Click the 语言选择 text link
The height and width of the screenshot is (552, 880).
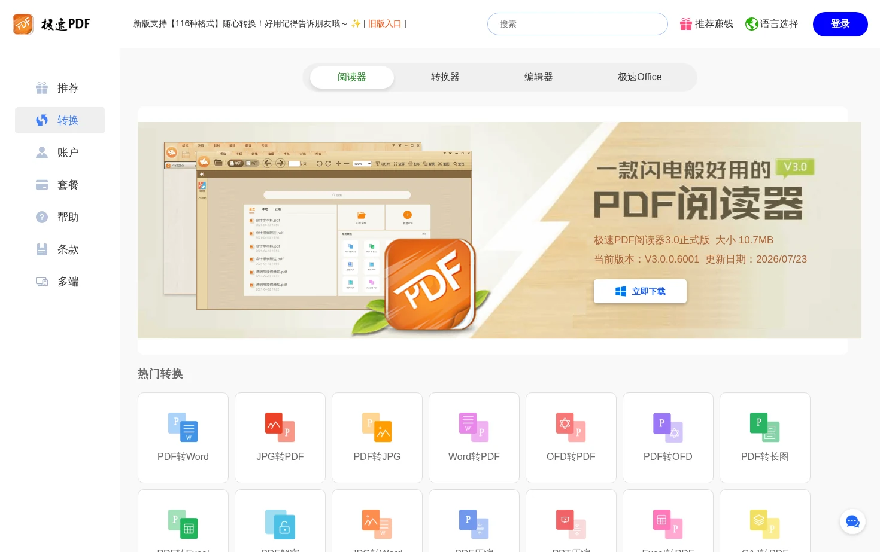[x=779, y=24]
